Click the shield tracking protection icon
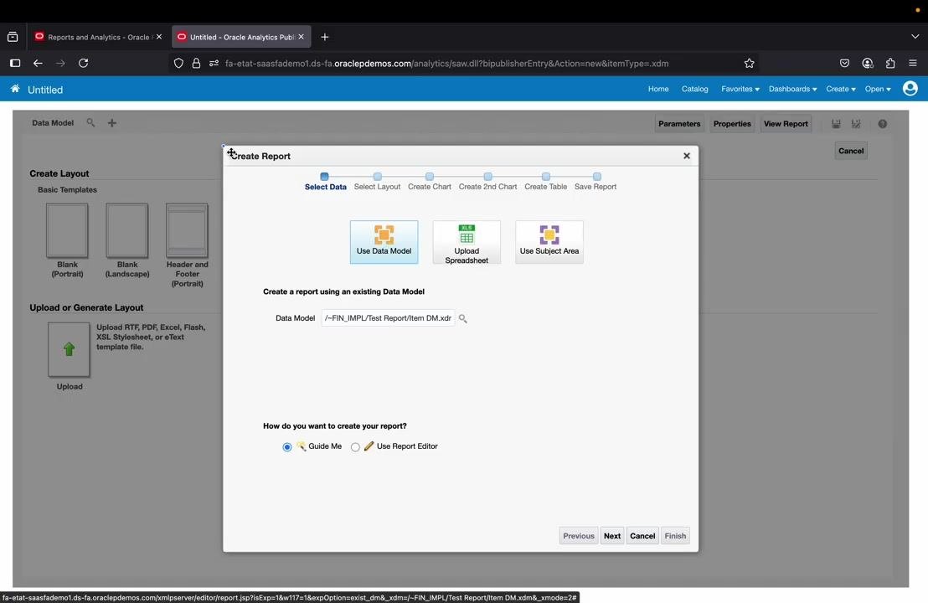928x603 pixels. tap(178, 64)
